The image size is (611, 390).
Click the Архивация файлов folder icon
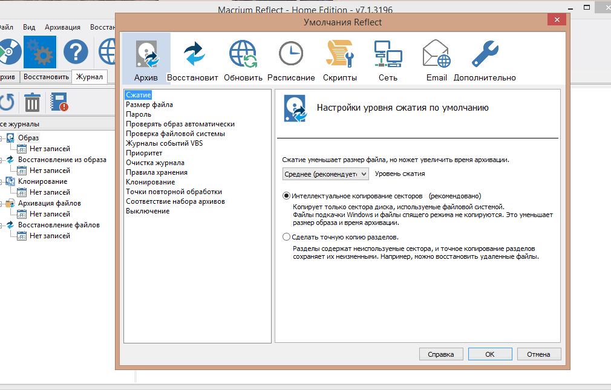tap(10, 203)
